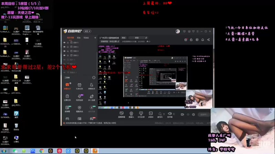Click the layout box icon beside bell
This screenshot has height=154, width=275.
coord(197,40)
